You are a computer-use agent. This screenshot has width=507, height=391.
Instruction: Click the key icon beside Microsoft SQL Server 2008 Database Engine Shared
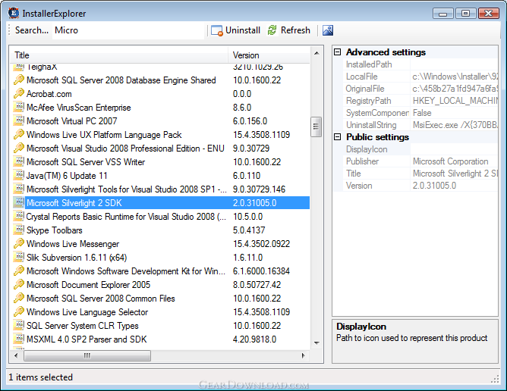click(19, 80)
